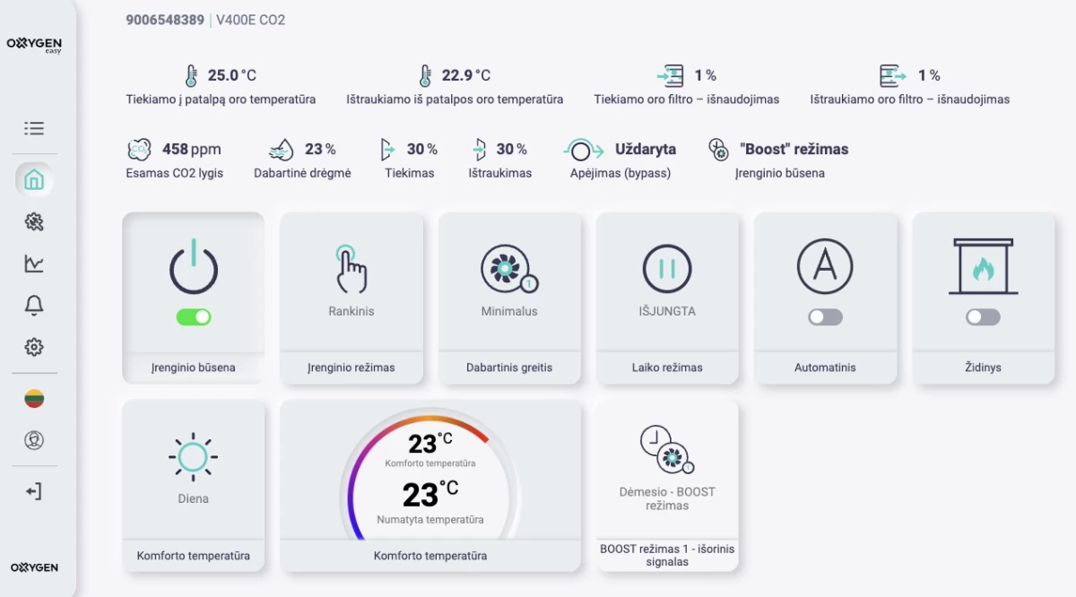Toggle the Įrenginio būsena power switch off
Image resolution: width=1076 pixels, height=597 pixels.
(194, 316)
